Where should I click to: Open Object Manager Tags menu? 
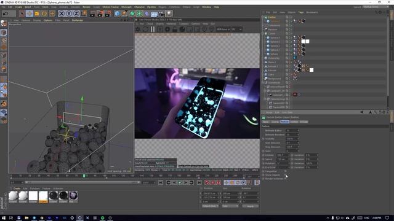tap(301, 12)
